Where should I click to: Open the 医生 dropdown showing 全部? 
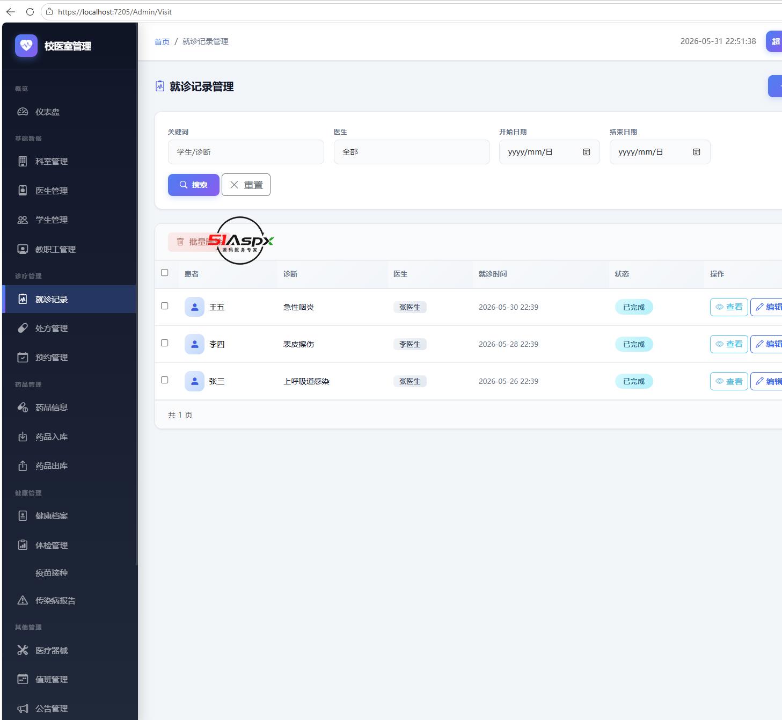pyautogui.click(x=412, y=152)
